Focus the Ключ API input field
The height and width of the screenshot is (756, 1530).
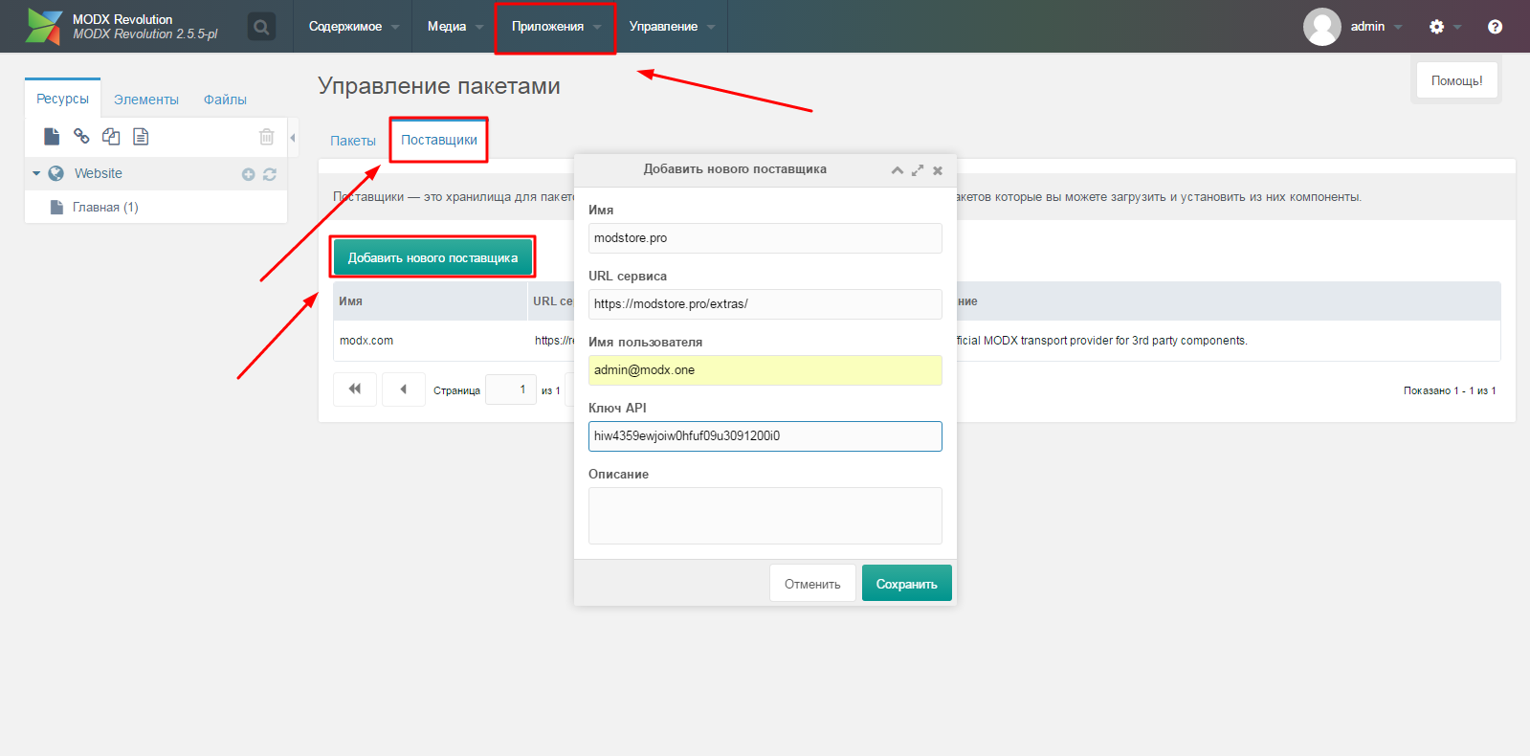[765, 436]
